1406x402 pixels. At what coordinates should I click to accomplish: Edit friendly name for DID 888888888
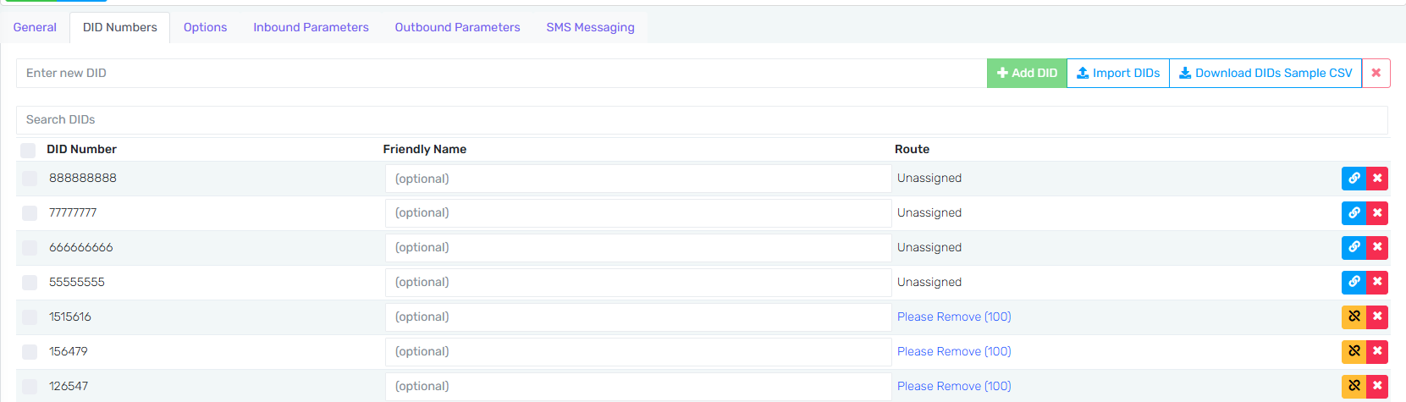[638, 179]
